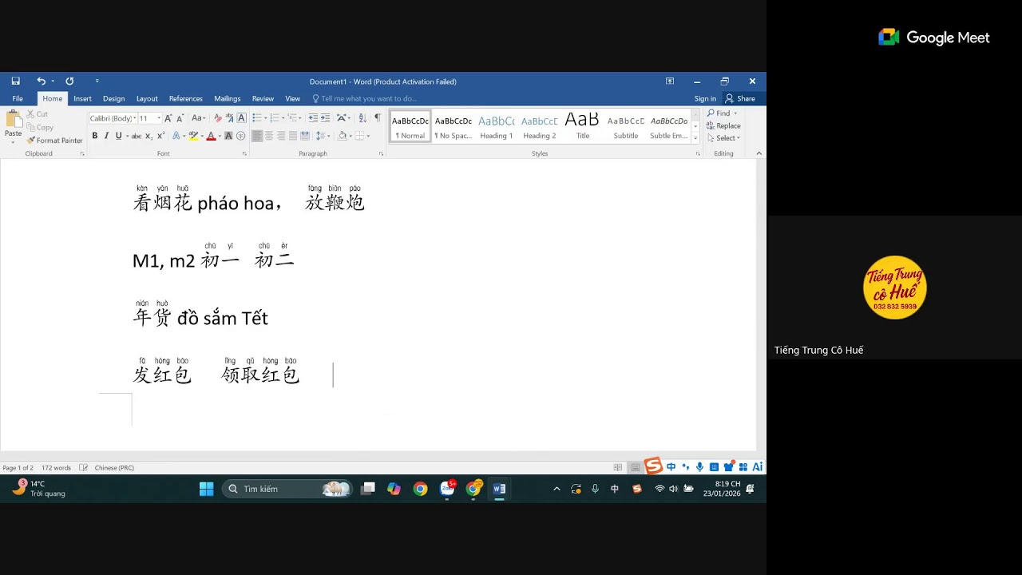
Task: Open Text Effects and Typography
Action: pyautogui.click(x=176, y=136)
